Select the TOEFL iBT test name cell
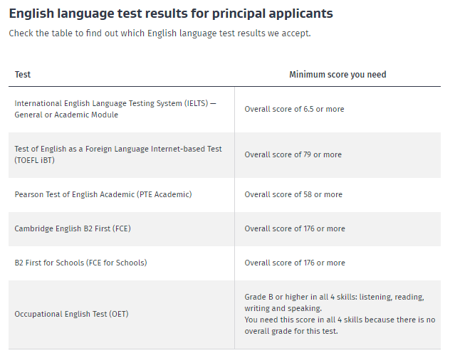 point(121,154)
